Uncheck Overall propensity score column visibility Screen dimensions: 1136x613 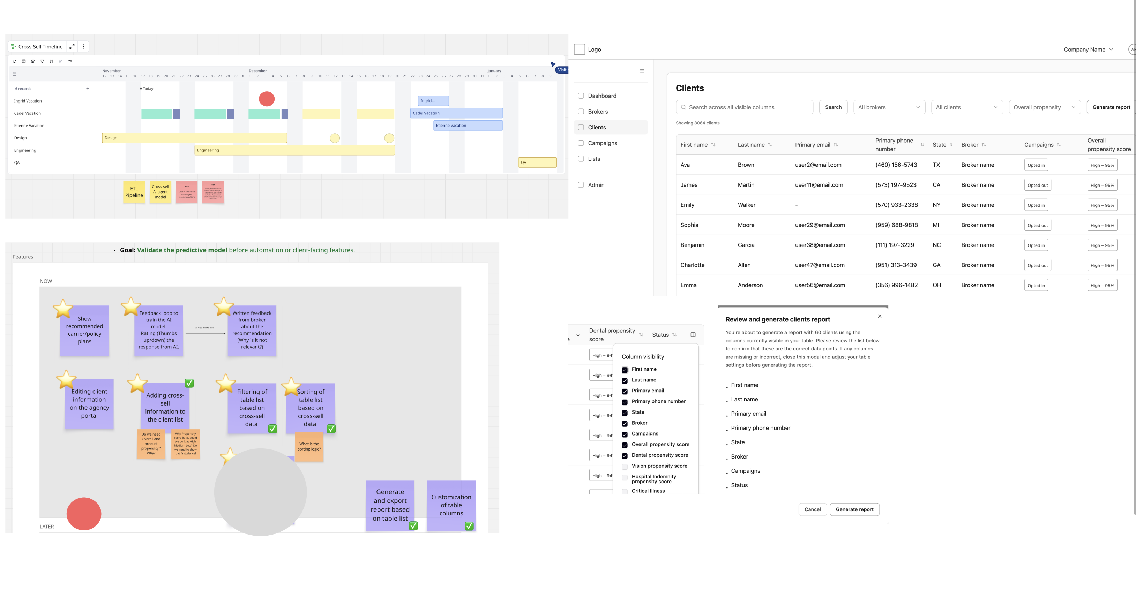tap(625, 445)
